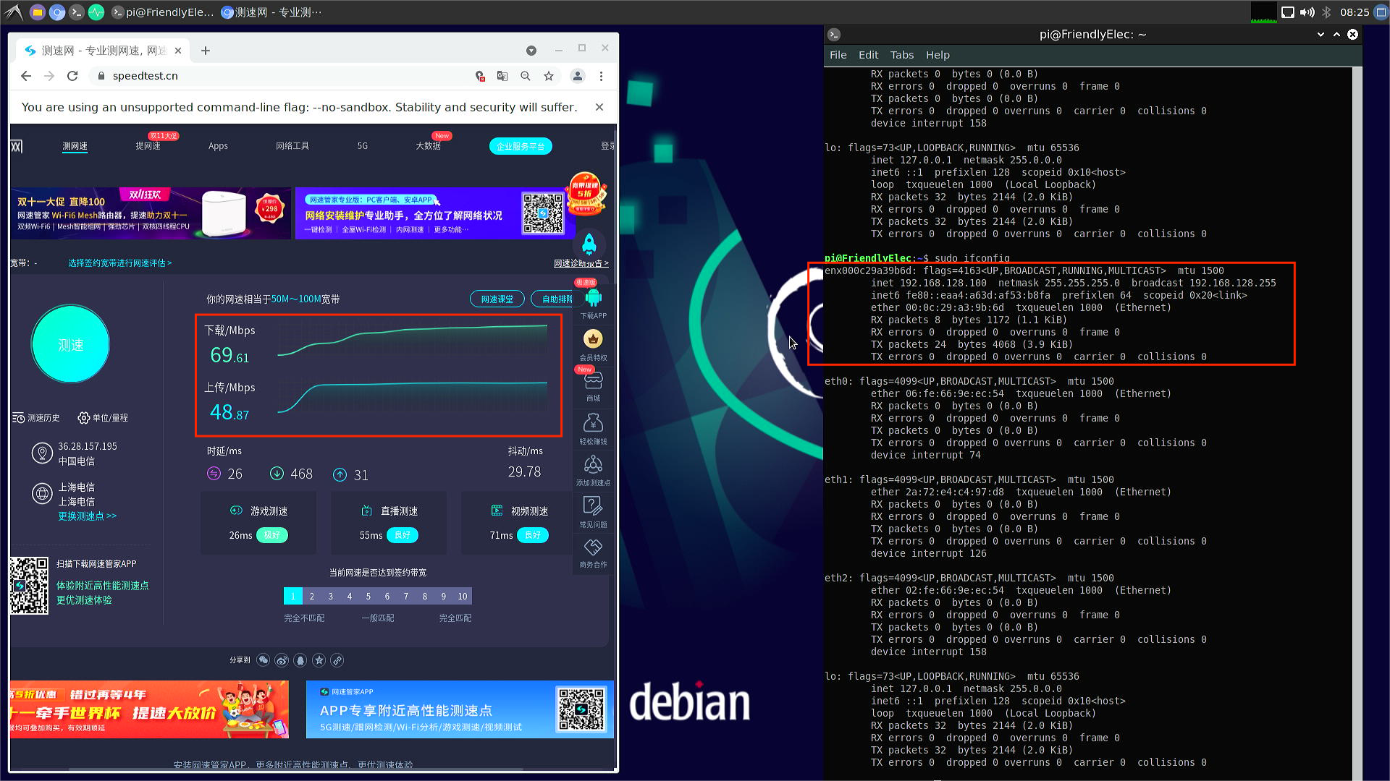Share result via star (Qzone) icon
The width and height of the screenshot is (1390, 781).
coord(319,660)
